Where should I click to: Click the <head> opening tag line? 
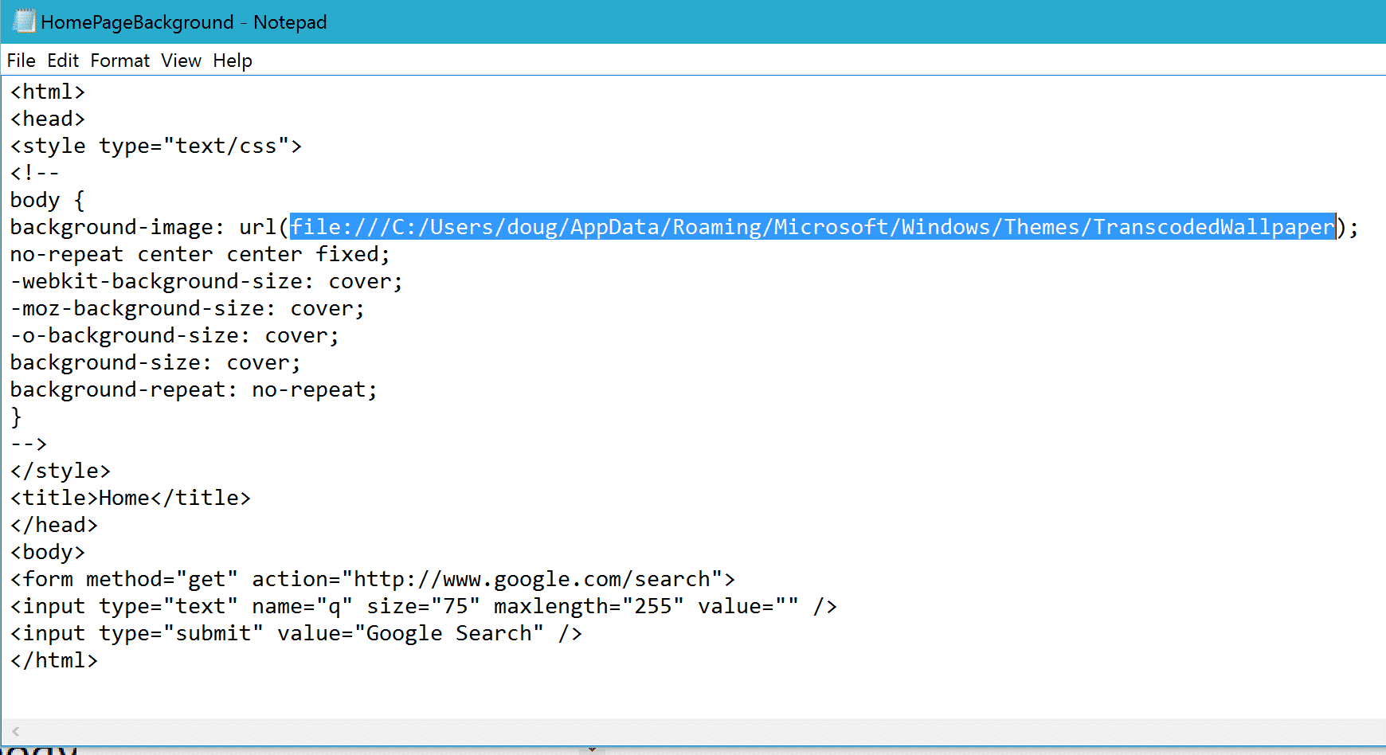(48, 119)
